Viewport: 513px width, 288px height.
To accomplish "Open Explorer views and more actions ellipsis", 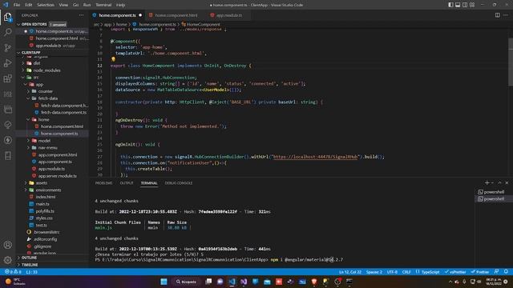I will coord(81,15).
